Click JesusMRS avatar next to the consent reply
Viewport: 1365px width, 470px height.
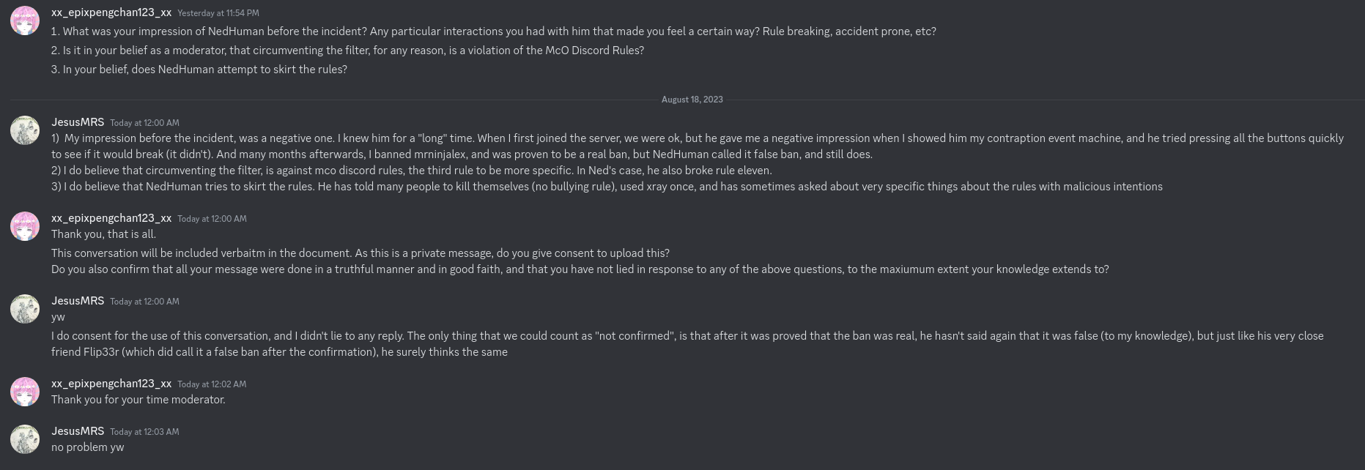(x=25, y=309)
